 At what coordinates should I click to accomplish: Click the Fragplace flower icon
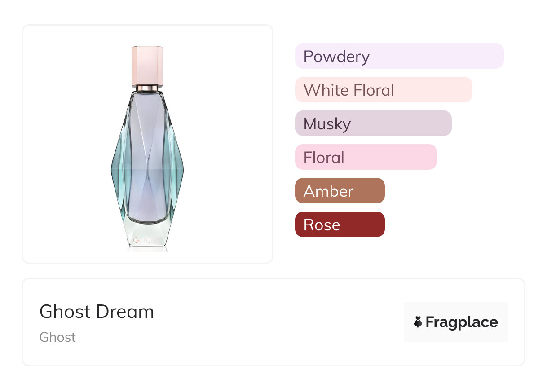[418, 322]
